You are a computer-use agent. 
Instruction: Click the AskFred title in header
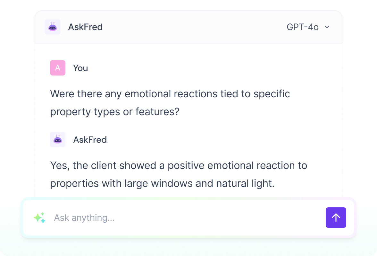[85, 27]
